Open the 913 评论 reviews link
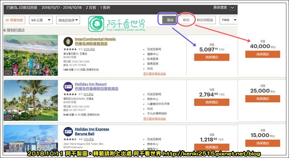289x158 pixels. click(88, 94)
